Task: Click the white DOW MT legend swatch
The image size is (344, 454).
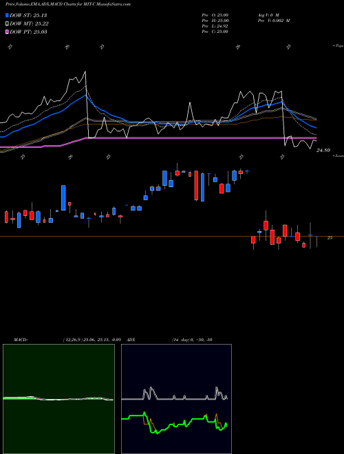Action: click(x=7, y=24)
